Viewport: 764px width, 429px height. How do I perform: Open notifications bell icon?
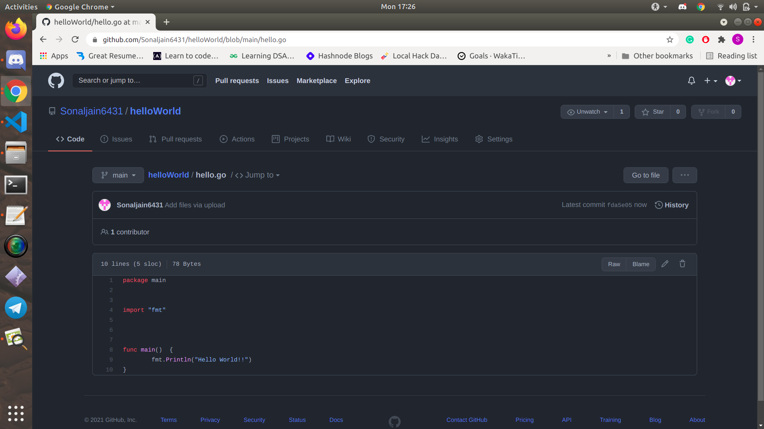pos(692,81)
